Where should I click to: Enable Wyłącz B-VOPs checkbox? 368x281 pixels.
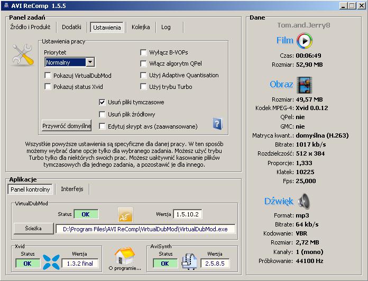tap(143, 52)
